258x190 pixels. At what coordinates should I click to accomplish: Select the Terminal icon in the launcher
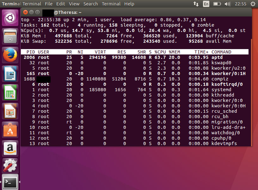pos(10,182)
